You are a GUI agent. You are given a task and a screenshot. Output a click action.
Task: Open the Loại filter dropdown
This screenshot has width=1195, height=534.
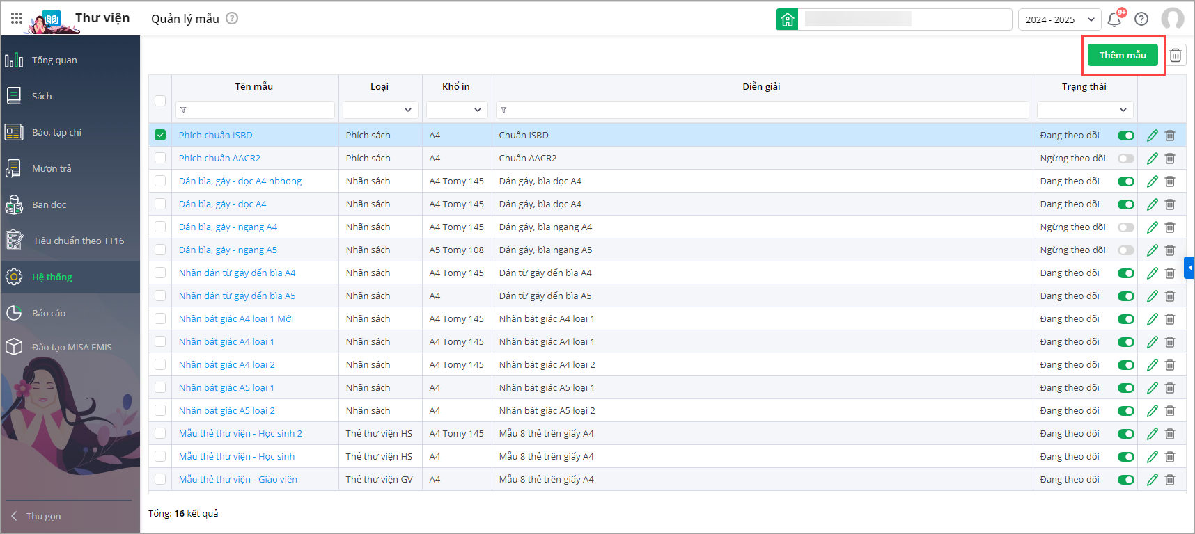pos(380,110)
